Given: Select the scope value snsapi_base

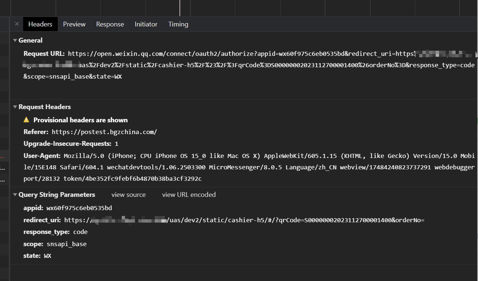Looking at the screenshot, I should [x=67, y=244].
